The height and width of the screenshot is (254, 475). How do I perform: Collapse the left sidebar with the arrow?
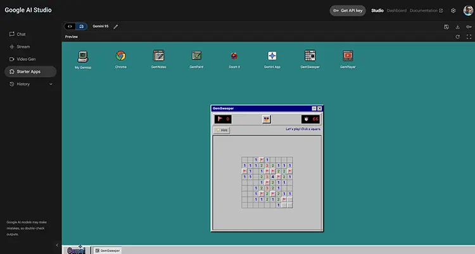tap(57, 245)
